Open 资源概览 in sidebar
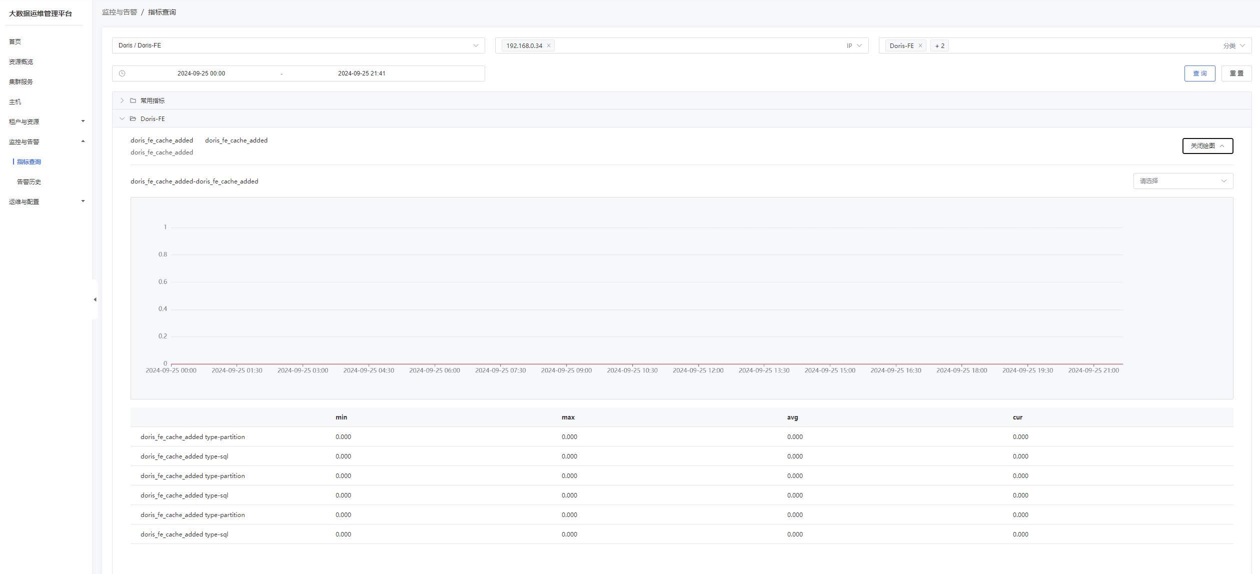1260x574 pixels. point(21,61)
